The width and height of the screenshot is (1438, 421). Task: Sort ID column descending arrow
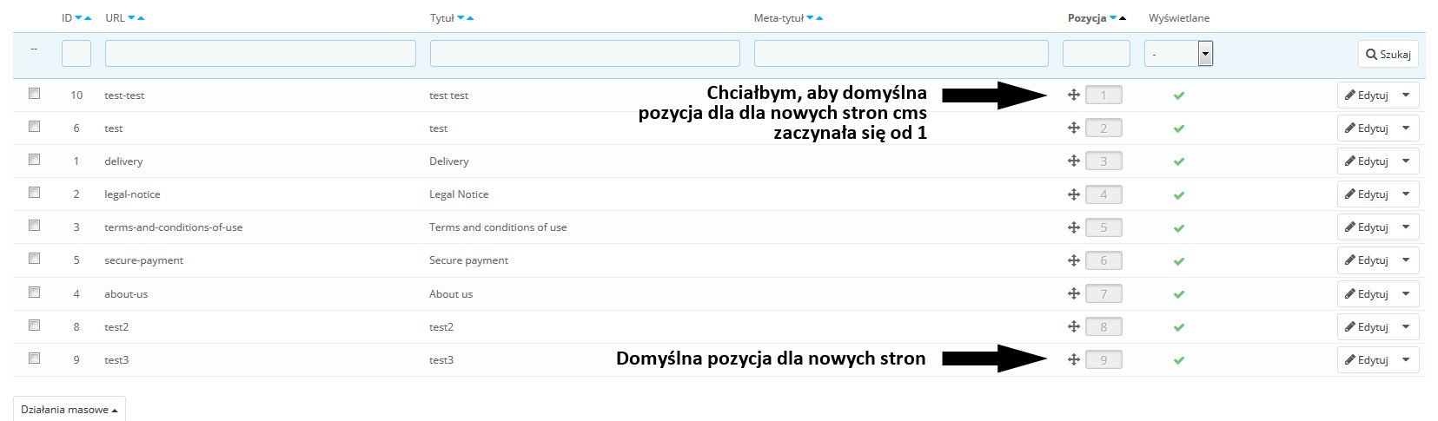pyautogui.click(x=79, y=18)
